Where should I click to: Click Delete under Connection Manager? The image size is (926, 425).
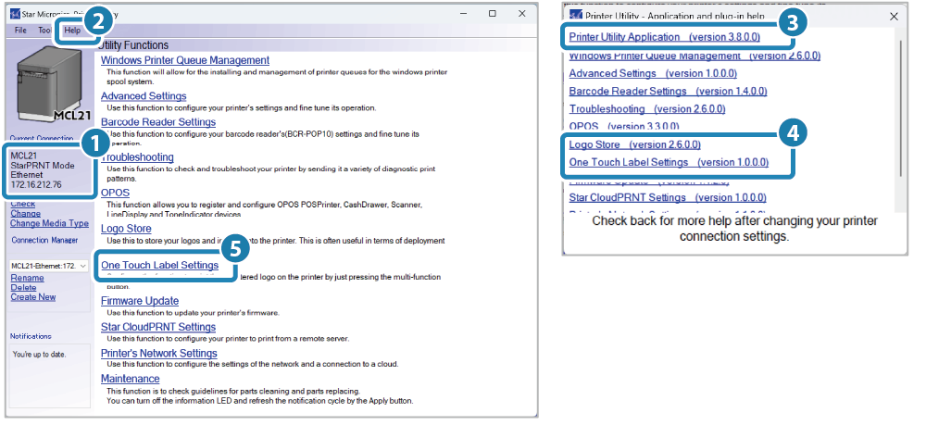[x=24, y=287]
